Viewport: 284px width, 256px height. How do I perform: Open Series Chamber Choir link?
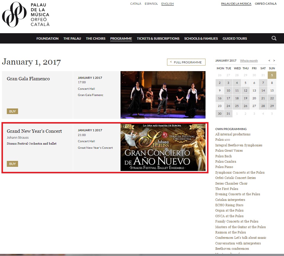[x=231, y=183]
